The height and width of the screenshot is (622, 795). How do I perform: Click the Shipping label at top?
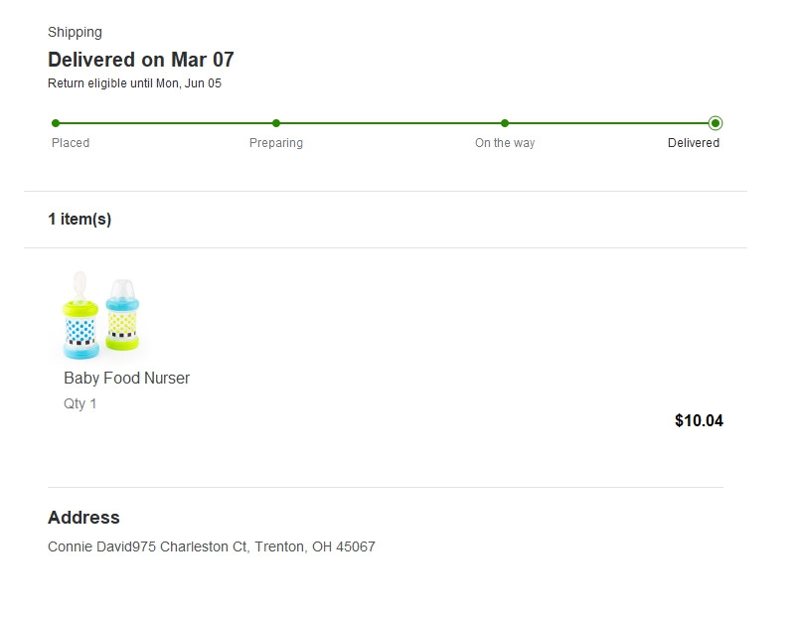(76, 32)
